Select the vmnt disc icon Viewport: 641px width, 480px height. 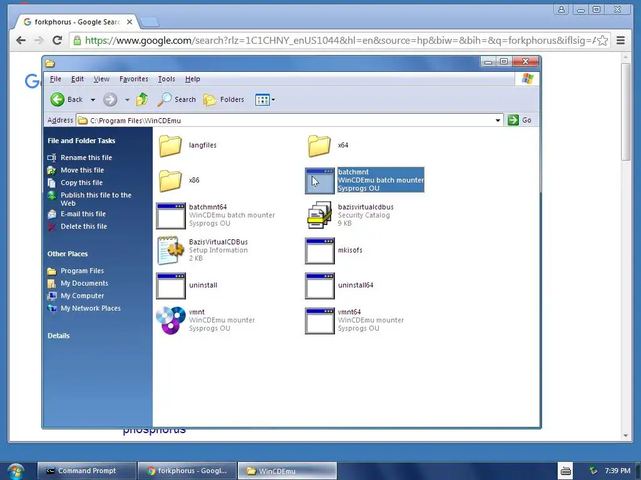point(171,321)
